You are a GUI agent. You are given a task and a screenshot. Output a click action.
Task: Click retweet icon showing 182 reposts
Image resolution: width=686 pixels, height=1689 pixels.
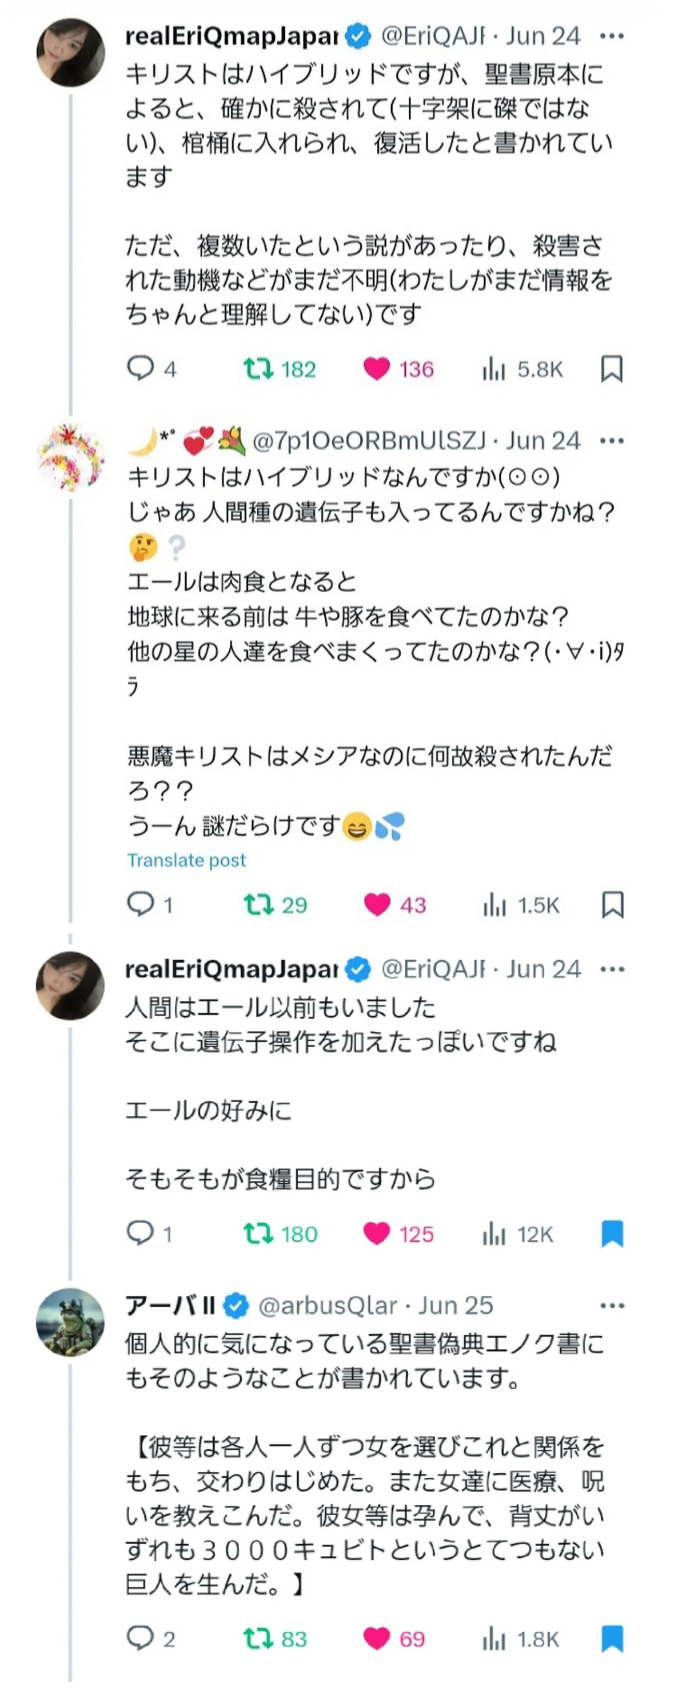tap(258, 368)
